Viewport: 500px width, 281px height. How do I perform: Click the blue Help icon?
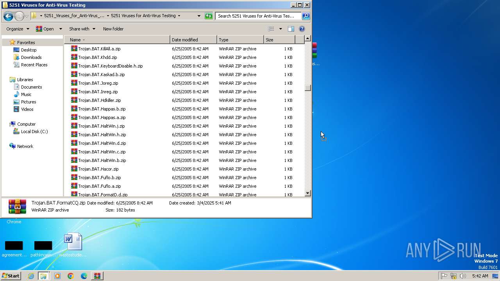302,29
